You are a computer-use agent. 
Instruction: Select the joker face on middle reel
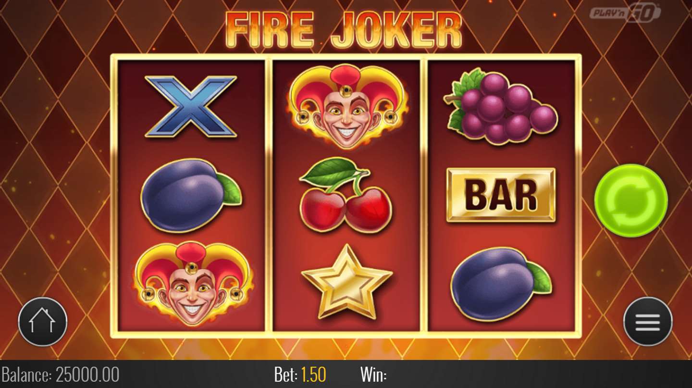[x=346, y=106]
